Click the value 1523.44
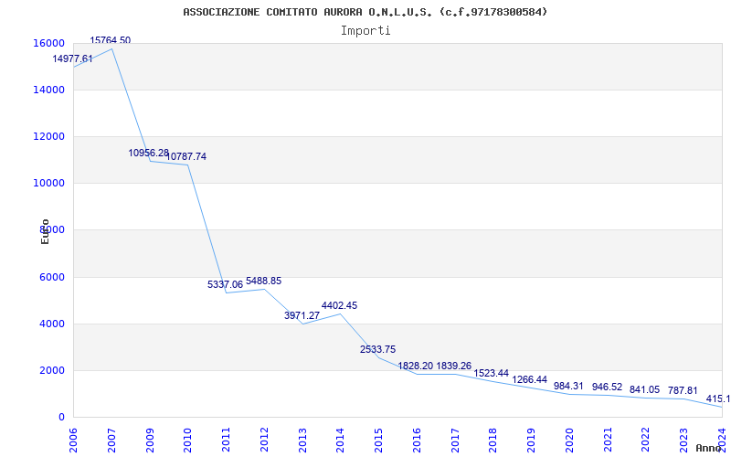731x457 pixels. point(492,374)
